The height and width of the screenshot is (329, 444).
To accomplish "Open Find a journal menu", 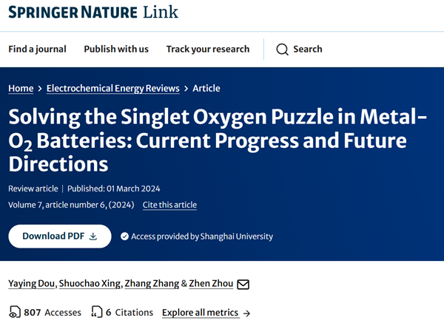I will (37, 50).
